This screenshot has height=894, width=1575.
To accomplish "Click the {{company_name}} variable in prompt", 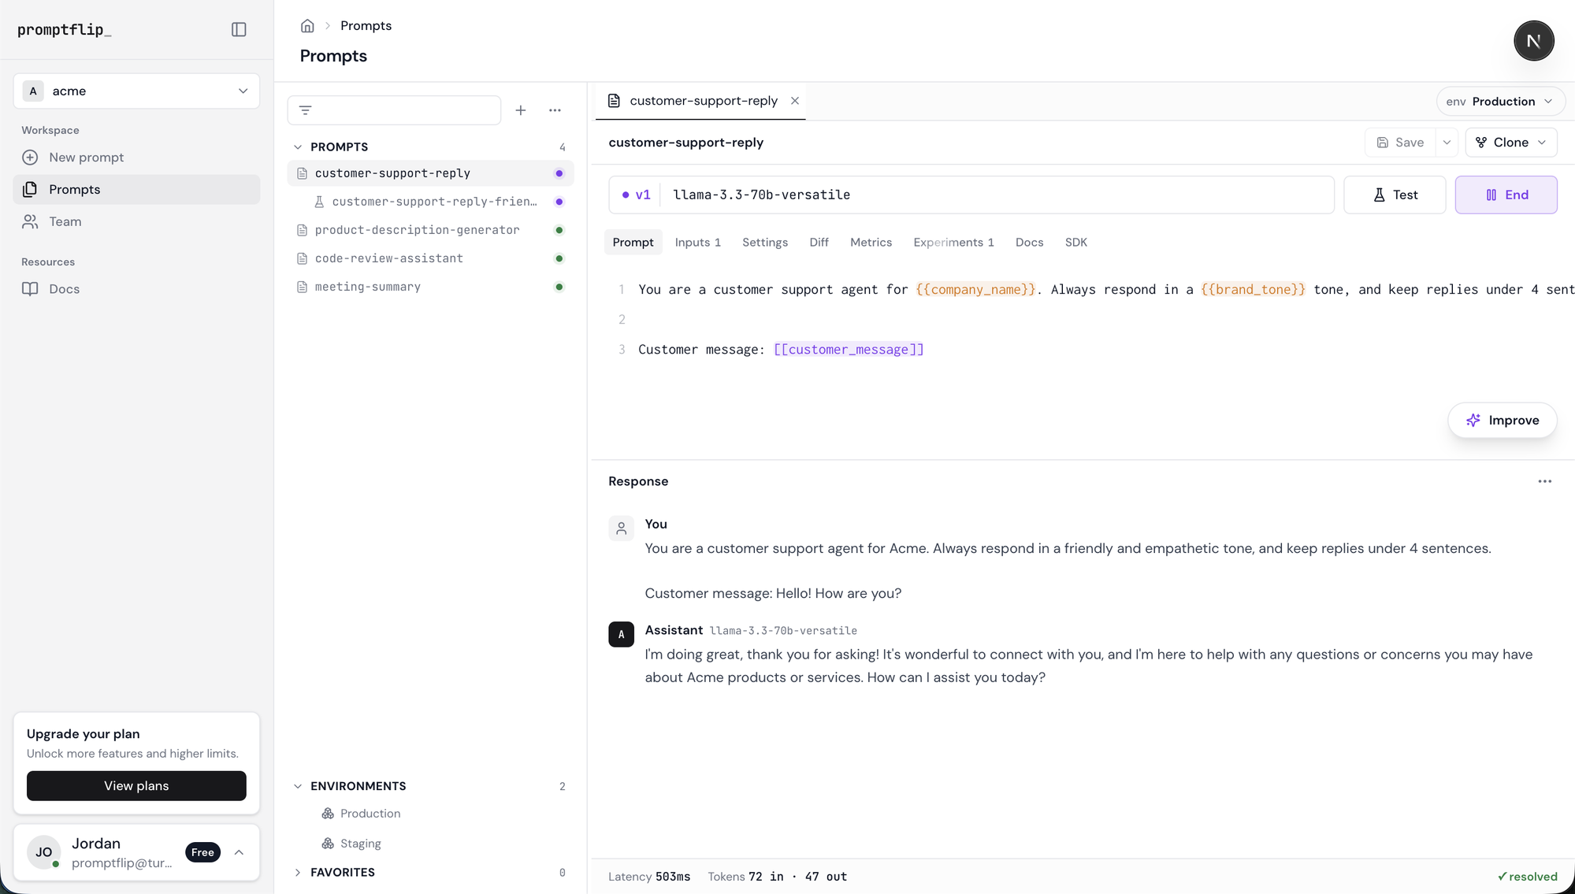I will [x=975, y=290].
